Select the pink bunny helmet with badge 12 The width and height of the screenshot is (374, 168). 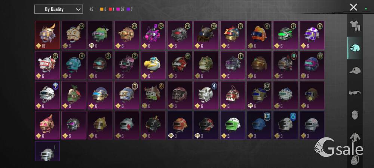point(153,35)
